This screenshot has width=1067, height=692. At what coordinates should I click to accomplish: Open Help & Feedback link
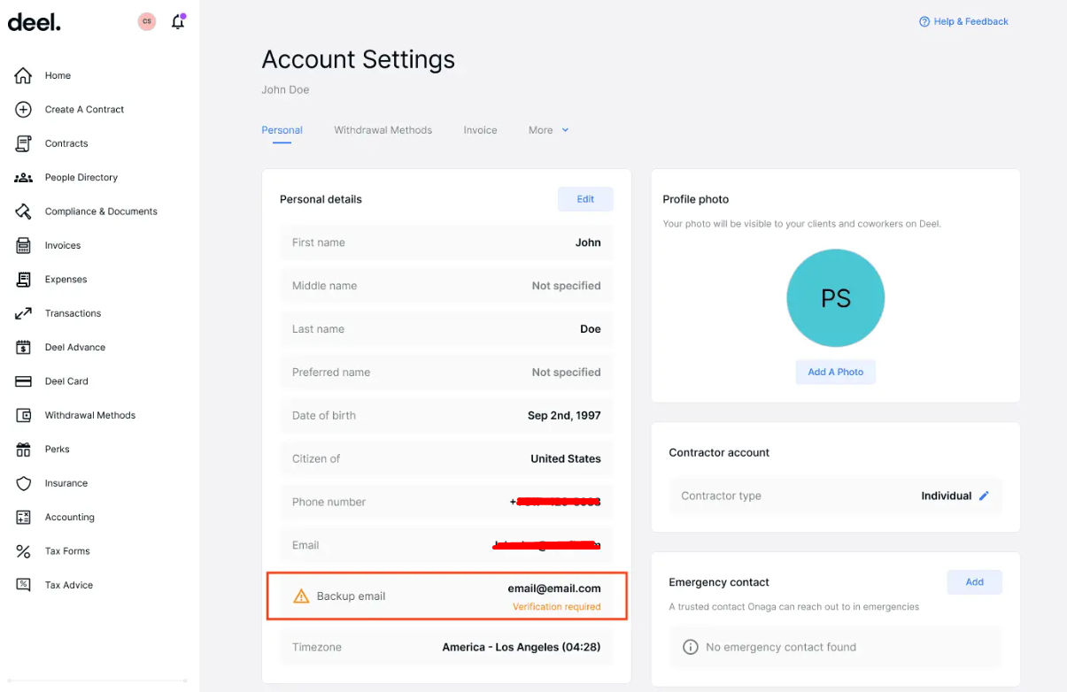[963, 21]
